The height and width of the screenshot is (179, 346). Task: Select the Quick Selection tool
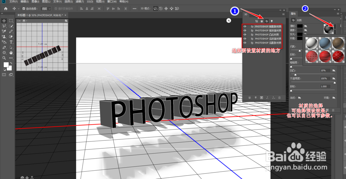click(x=11, y=26)
